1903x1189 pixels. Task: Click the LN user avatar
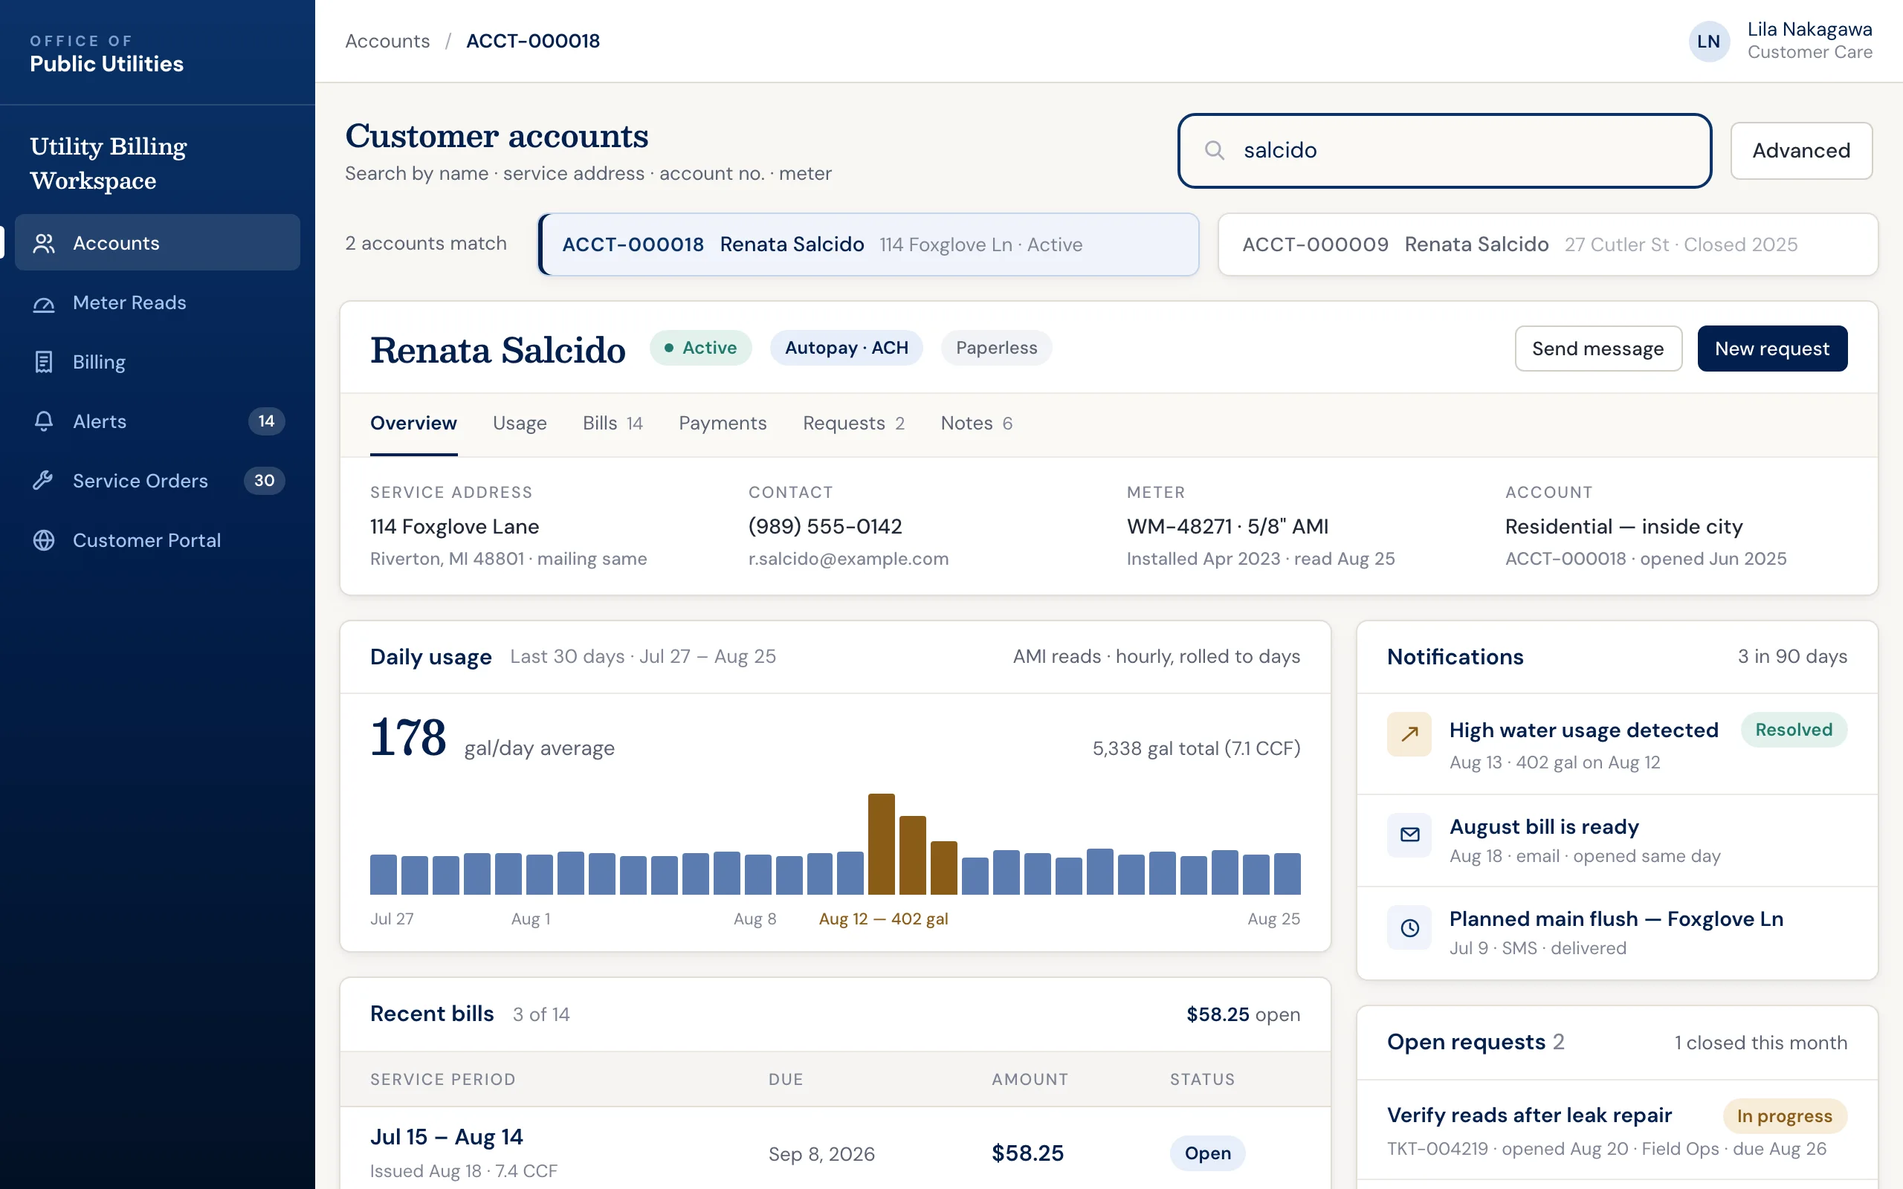click(x=1708, y=41)
